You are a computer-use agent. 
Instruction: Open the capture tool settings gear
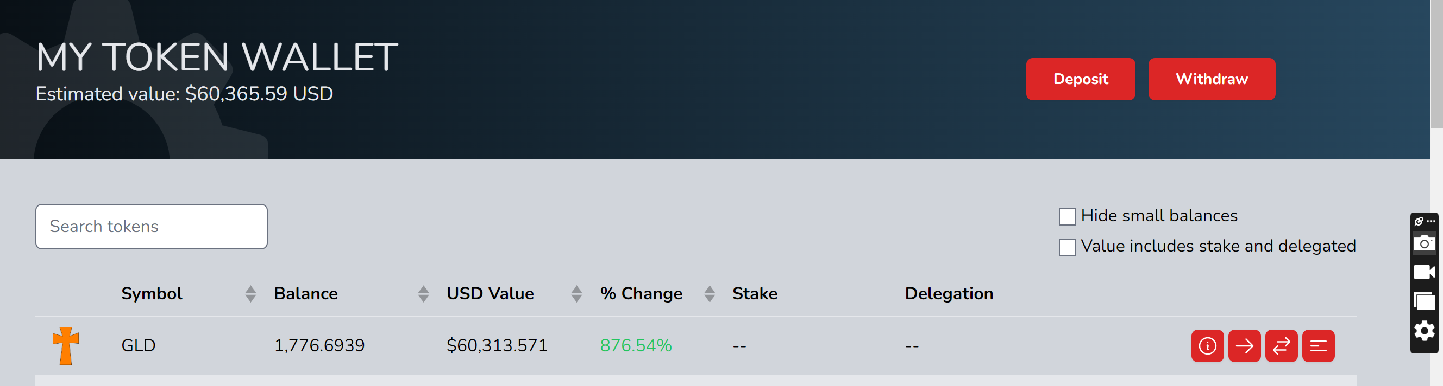click(1424, 331)
